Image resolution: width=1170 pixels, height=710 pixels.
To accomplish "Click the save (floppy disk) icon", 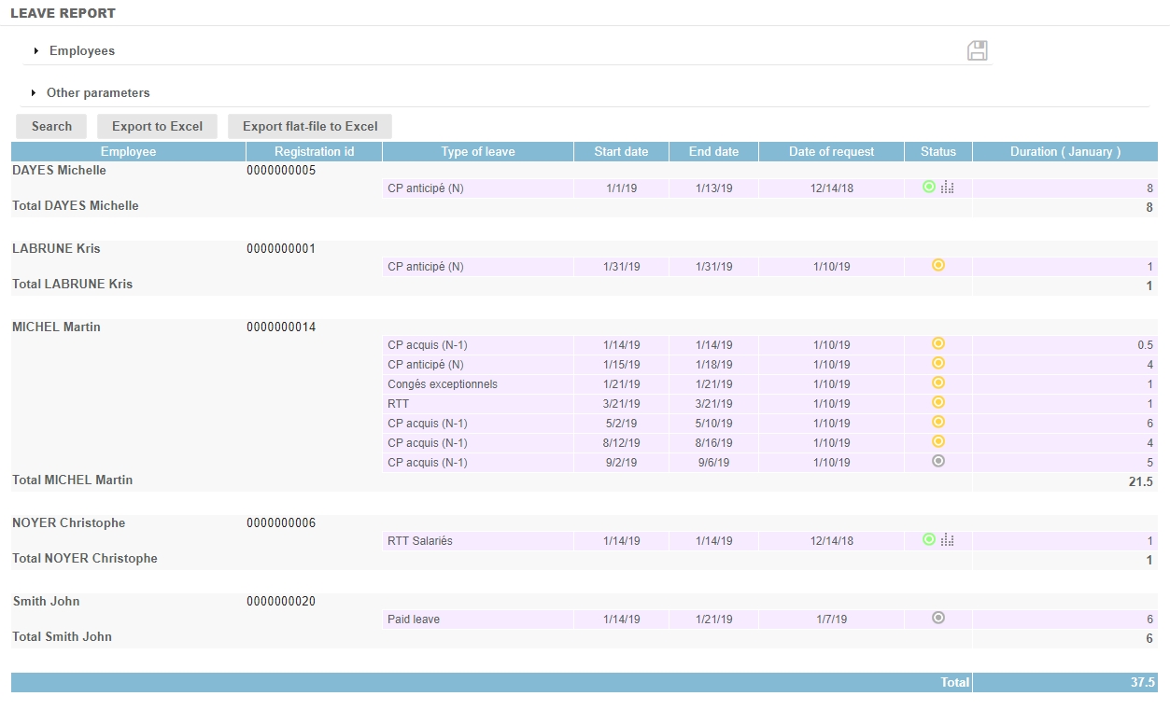I will (x=977, y=51).
